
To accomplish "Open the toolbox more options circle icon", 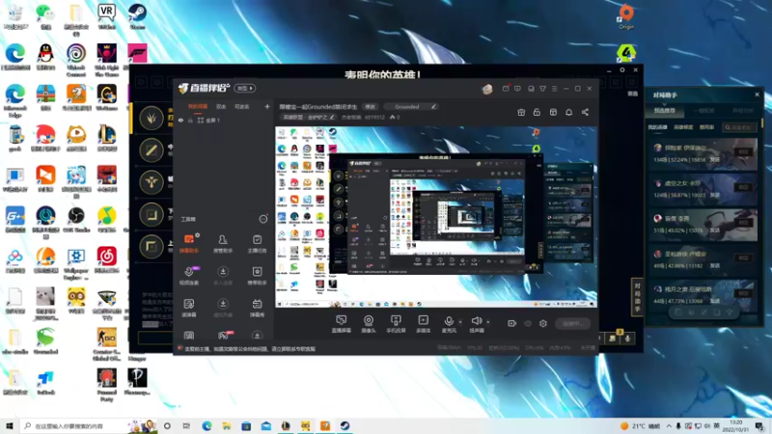I will click(263, 219).
